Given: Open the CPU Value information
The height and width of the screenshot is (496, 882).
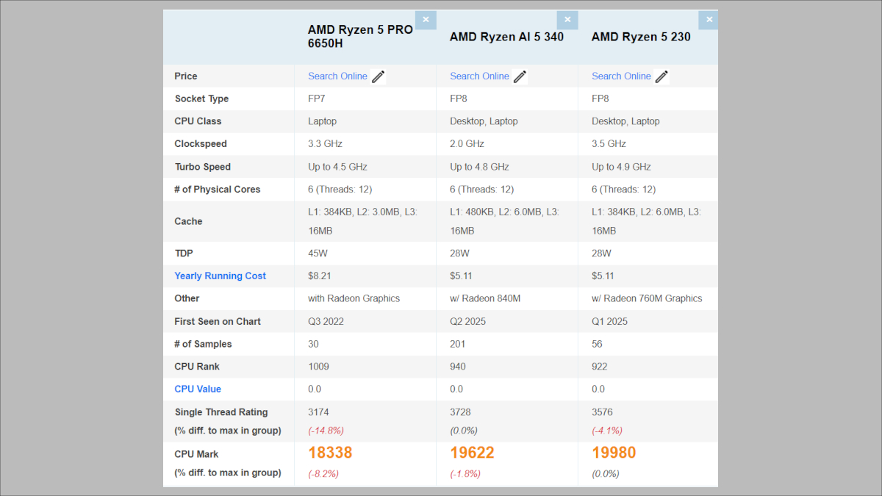Looking at the screenshot, I should 198,389.
